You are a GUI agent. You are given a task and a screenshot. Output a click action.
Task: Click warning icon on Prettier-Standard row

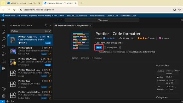50,76
